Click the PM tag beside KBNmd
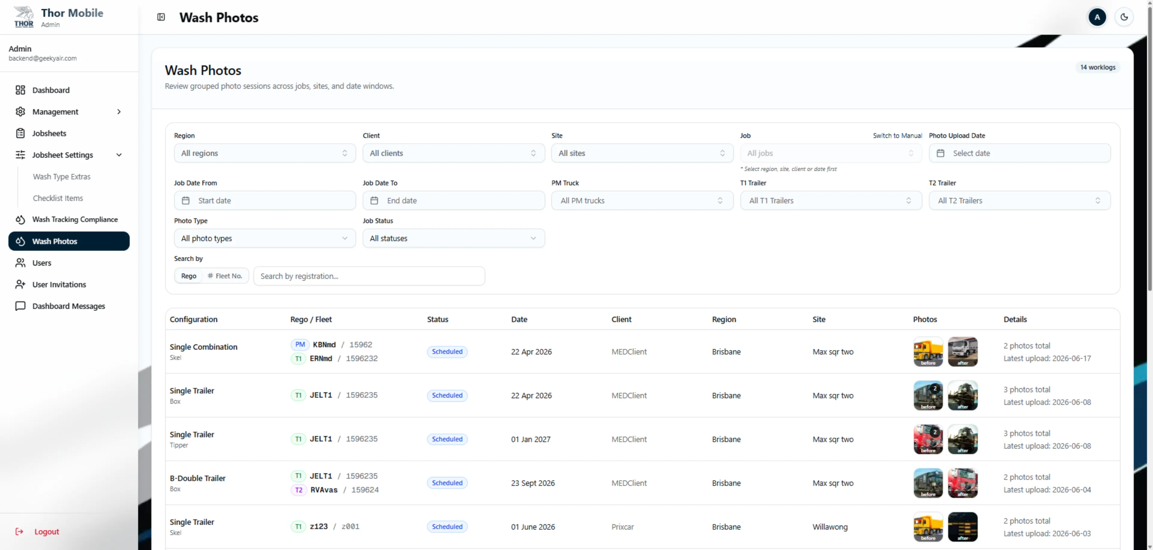Screen dimensions: 1153x550 pyautogui.click(x=300, y=344)
